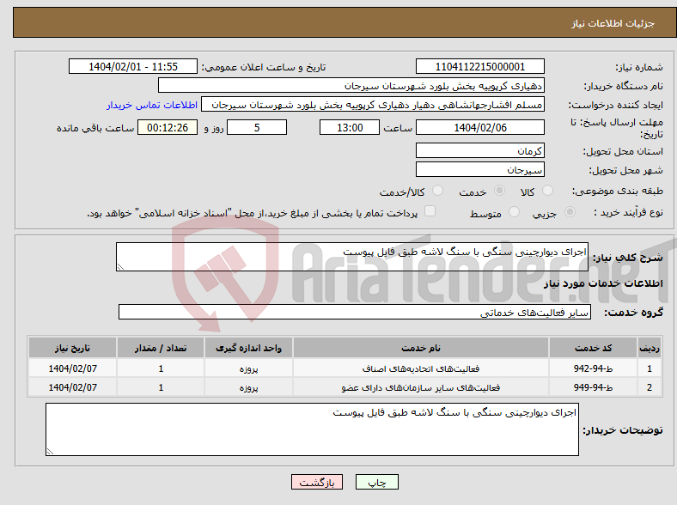Click the remaining time field 00:12:26
Image resolution: width=677 pixels, height=505 pixels.
(167, 127)
